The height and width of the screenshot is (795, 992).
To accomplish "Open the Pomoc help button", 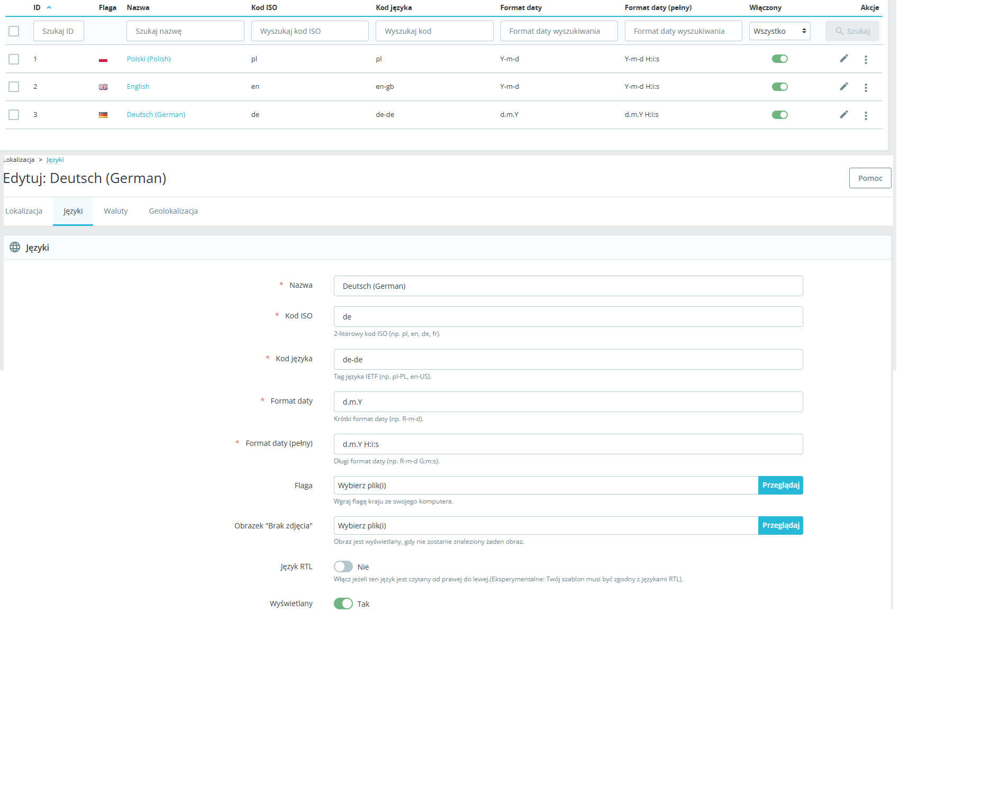I will [870, 178].
